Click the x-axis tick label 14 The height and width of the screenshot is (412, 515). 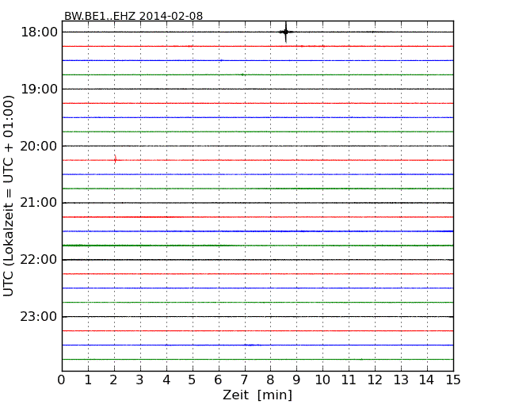[x=427, y=380]
